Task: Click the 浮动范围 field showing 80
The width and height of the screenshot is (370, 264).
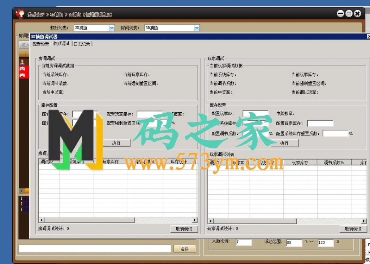Action: [294, 243]
